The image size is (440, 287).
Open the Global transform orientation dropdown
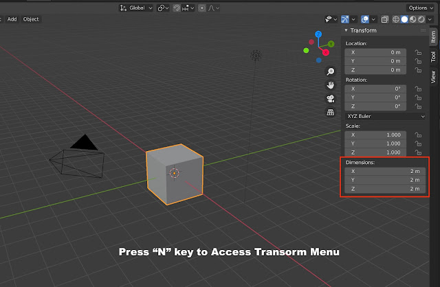136,8
